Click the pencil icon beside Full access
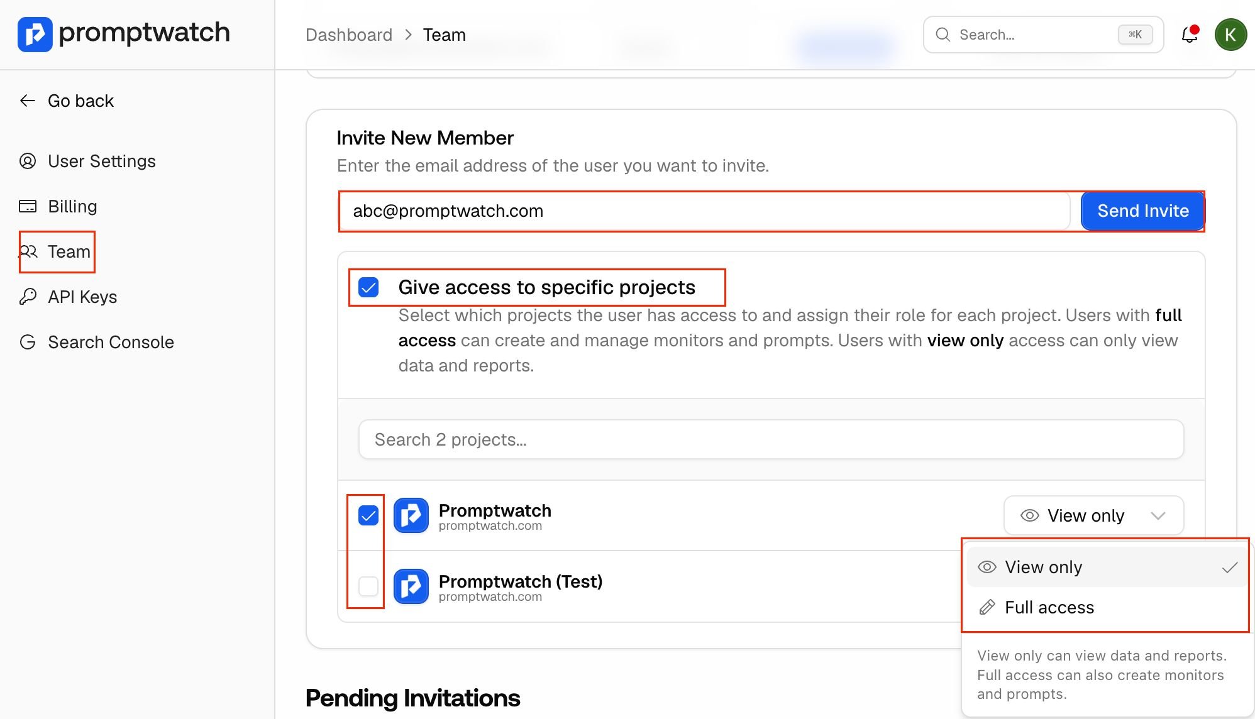The height and width of the screenshot is (719, 1255). point(987,607)
